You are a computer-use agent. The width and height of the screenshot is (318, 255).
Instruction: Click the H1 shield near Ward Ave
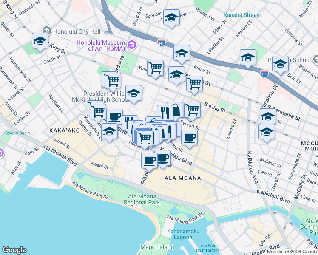(162, 43)
